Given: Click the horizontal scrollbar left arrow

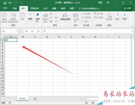Looking at the screenshot, I should point(85,99).
